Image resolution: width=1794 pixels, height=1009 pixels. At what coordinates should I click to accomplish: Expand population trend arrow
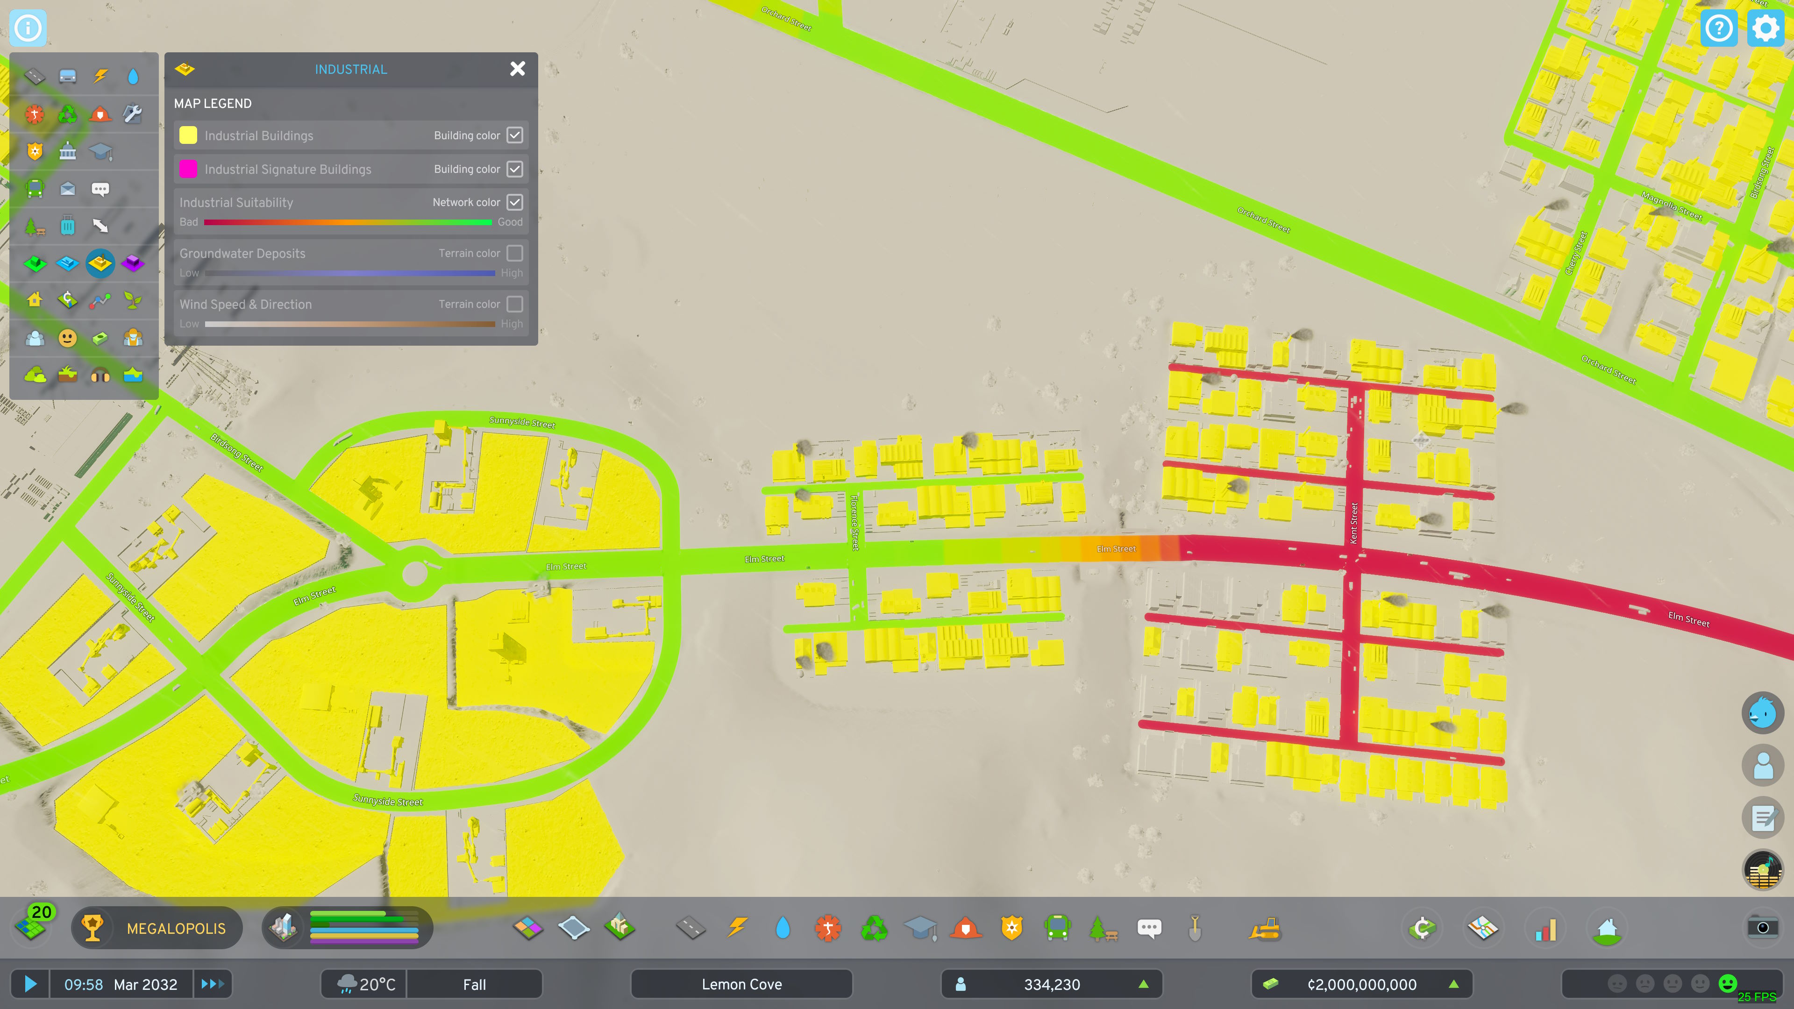click(1144, 984)
